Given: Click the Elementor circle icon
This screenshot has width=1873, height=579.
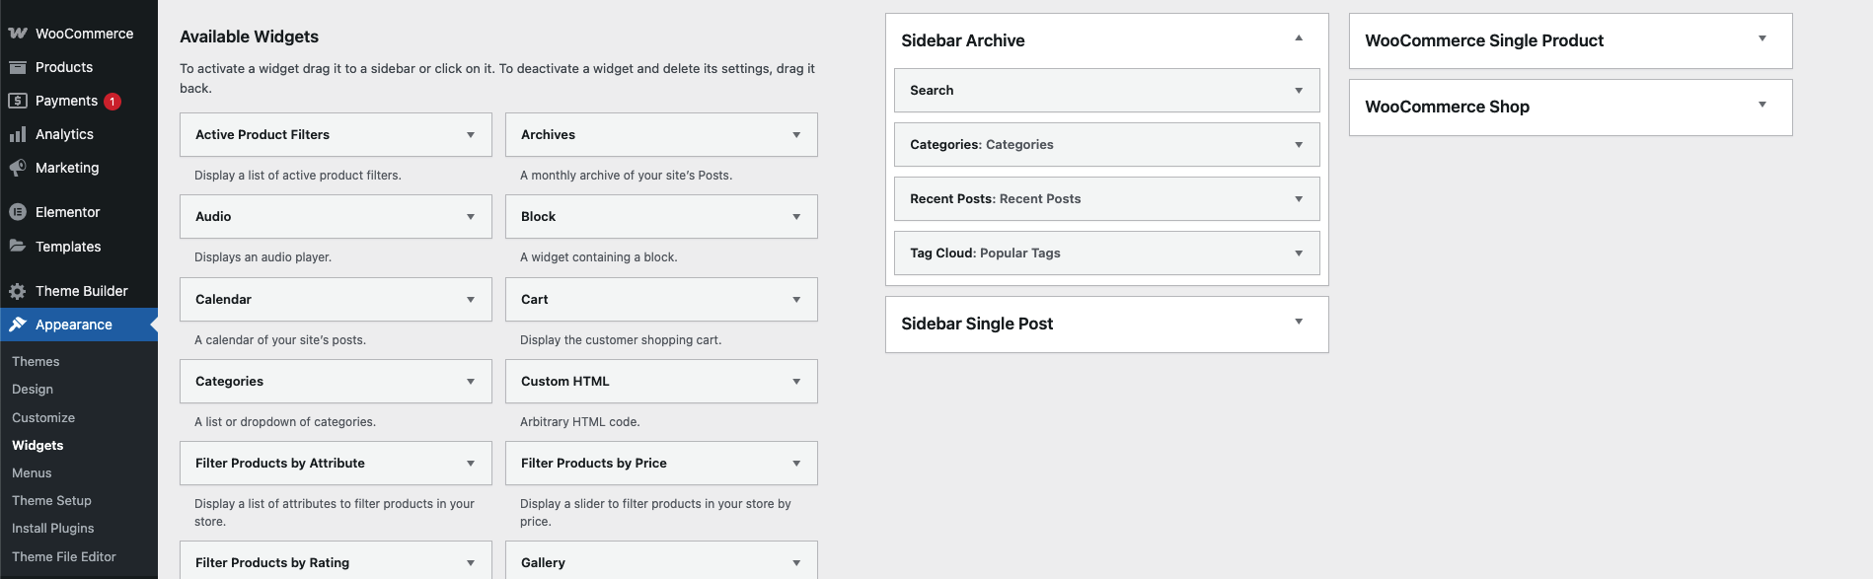Looking at the screenshot, I should click(18, 212).
